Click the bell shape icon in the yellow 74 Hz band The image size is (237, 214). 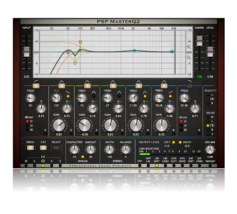94,93
